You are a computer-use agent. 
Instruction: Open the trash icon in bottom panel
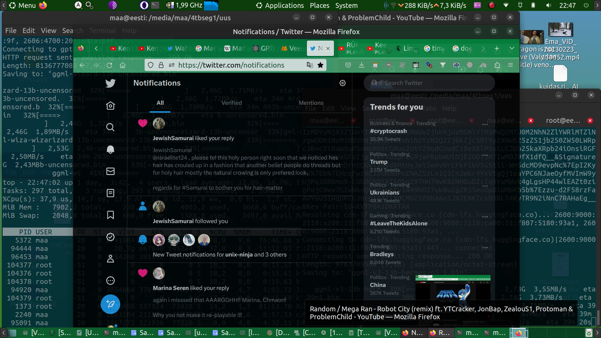589,332
